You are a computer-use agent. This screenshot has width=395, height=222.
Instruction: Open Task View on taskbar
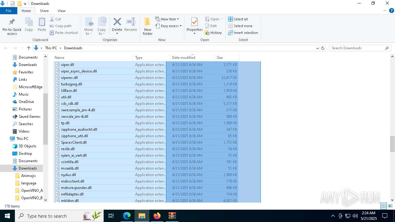tap(111, 216)
